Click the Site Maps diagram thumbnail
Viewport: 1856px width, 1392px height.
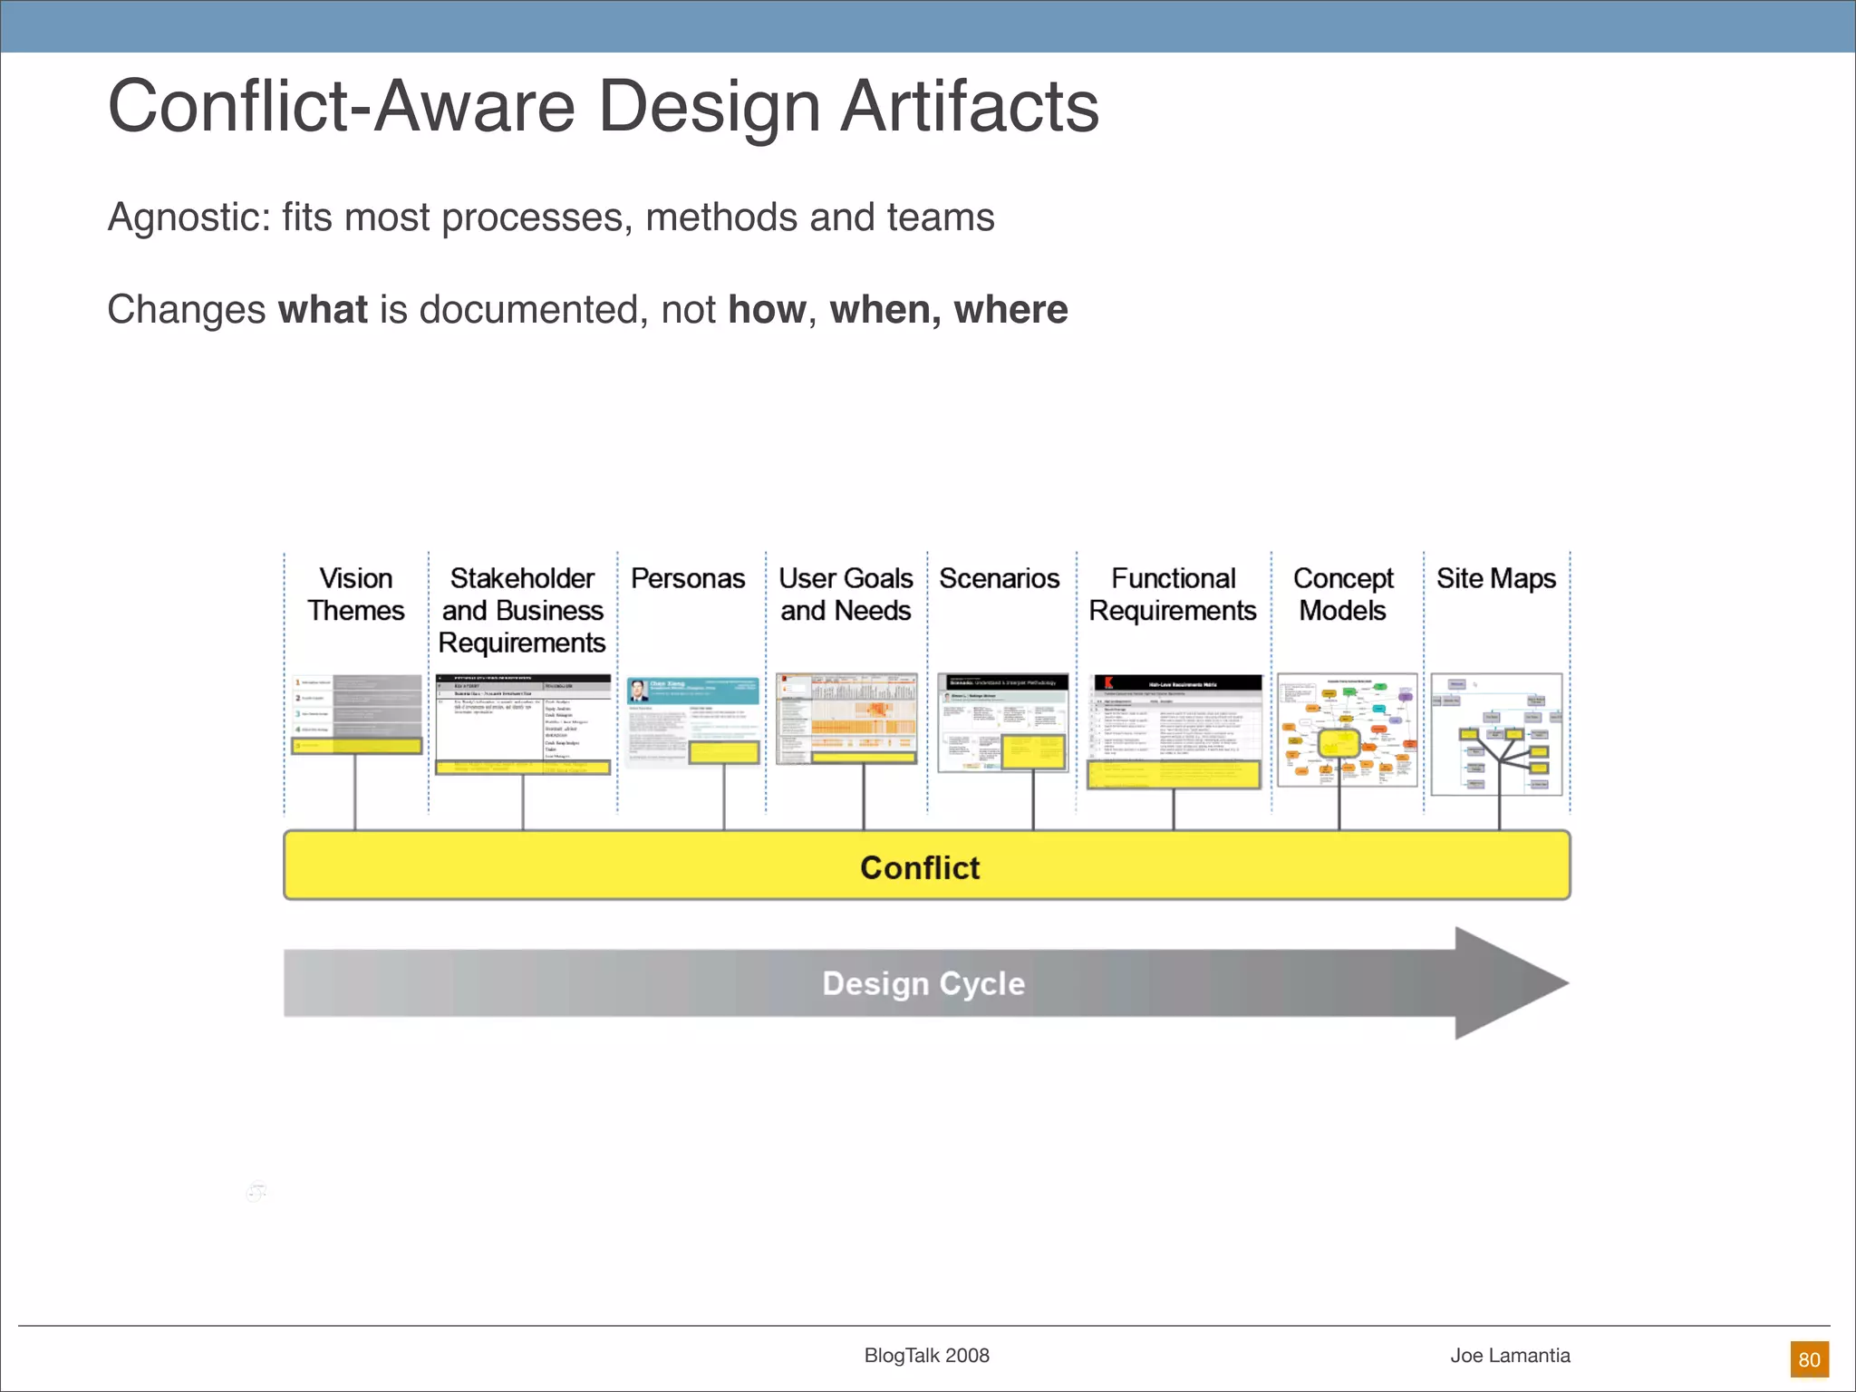click(1496, 733)
